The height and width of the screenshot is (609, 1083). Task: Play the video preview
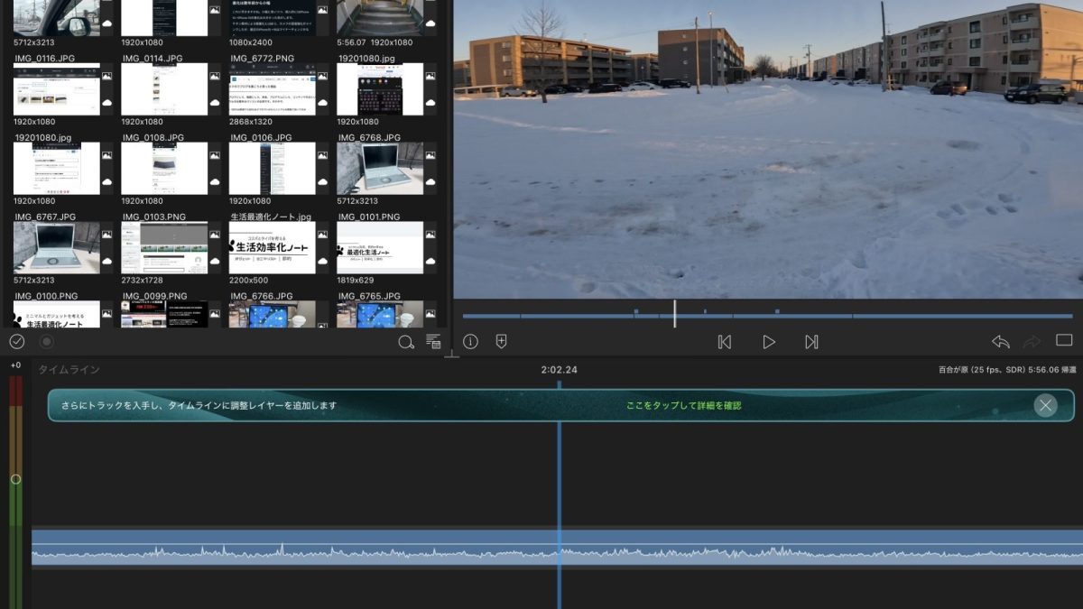pos(768,342)
